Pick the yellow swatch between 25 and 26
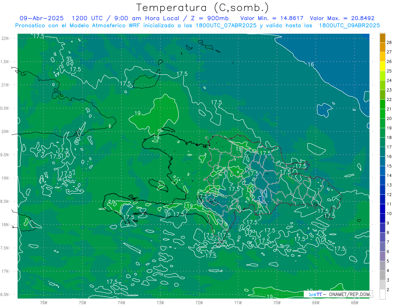Screen dimensions: 398x307 pos(382,66)
